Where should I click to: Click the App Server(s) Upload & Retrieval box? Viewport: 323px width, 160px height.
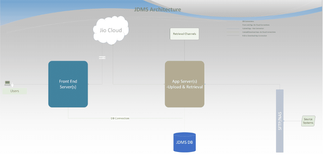point(185,84)
